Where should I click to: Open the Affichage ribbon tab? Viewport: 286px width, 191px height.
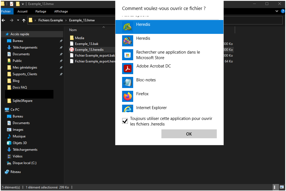pyautogui.click(x=61, y=11)
